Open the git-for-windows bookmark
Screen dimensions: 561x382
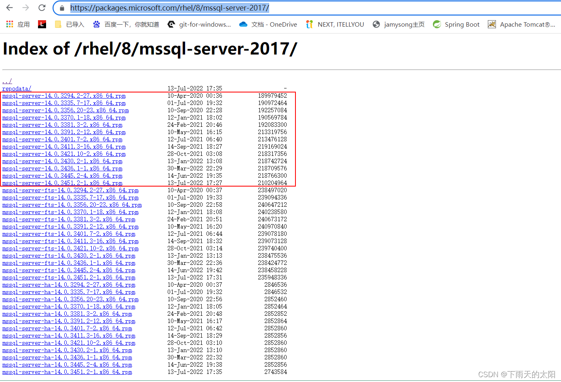[x=199, y=25]
